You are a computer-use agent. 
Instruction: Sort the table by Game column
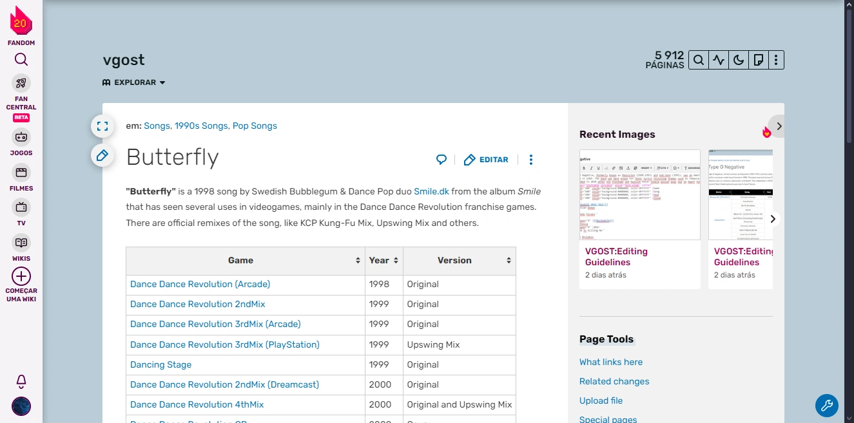click(246, 261)
